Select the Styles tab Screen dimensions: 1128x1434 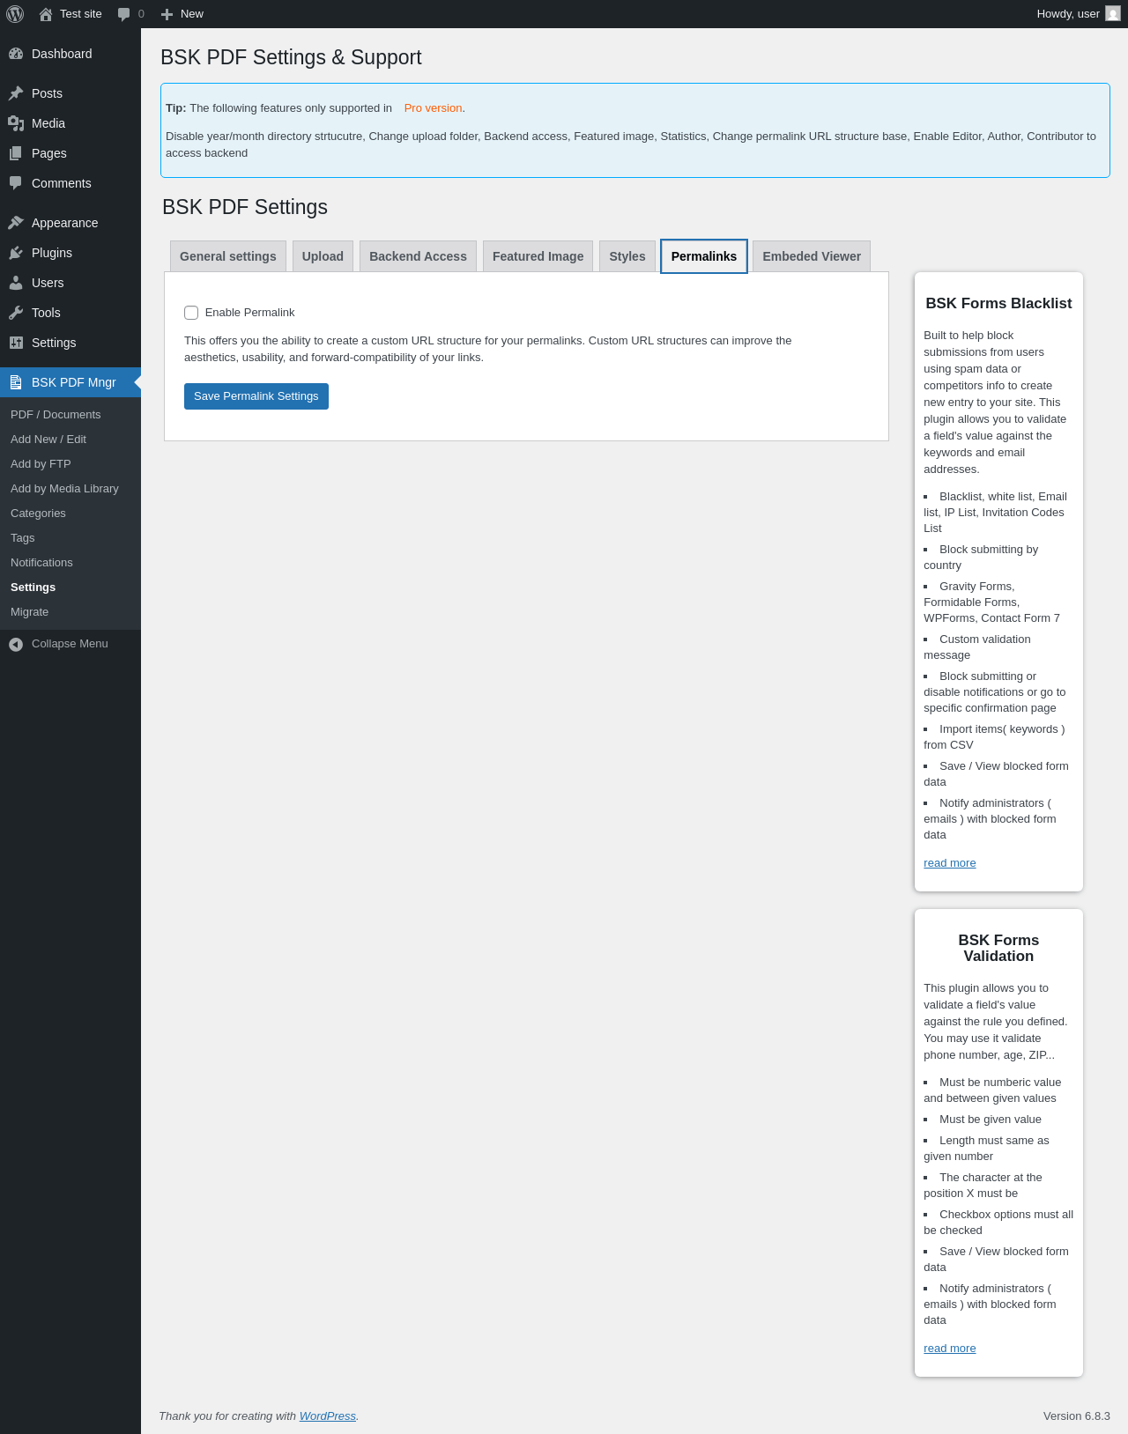pos(627,256)
